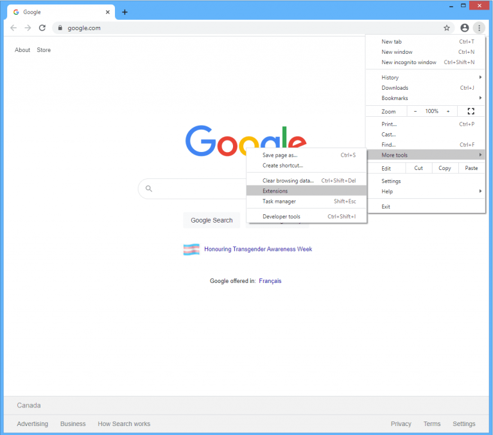Open the footer Settings link
This screenshot has width=493, height=435.
click(x=463, y=423)
